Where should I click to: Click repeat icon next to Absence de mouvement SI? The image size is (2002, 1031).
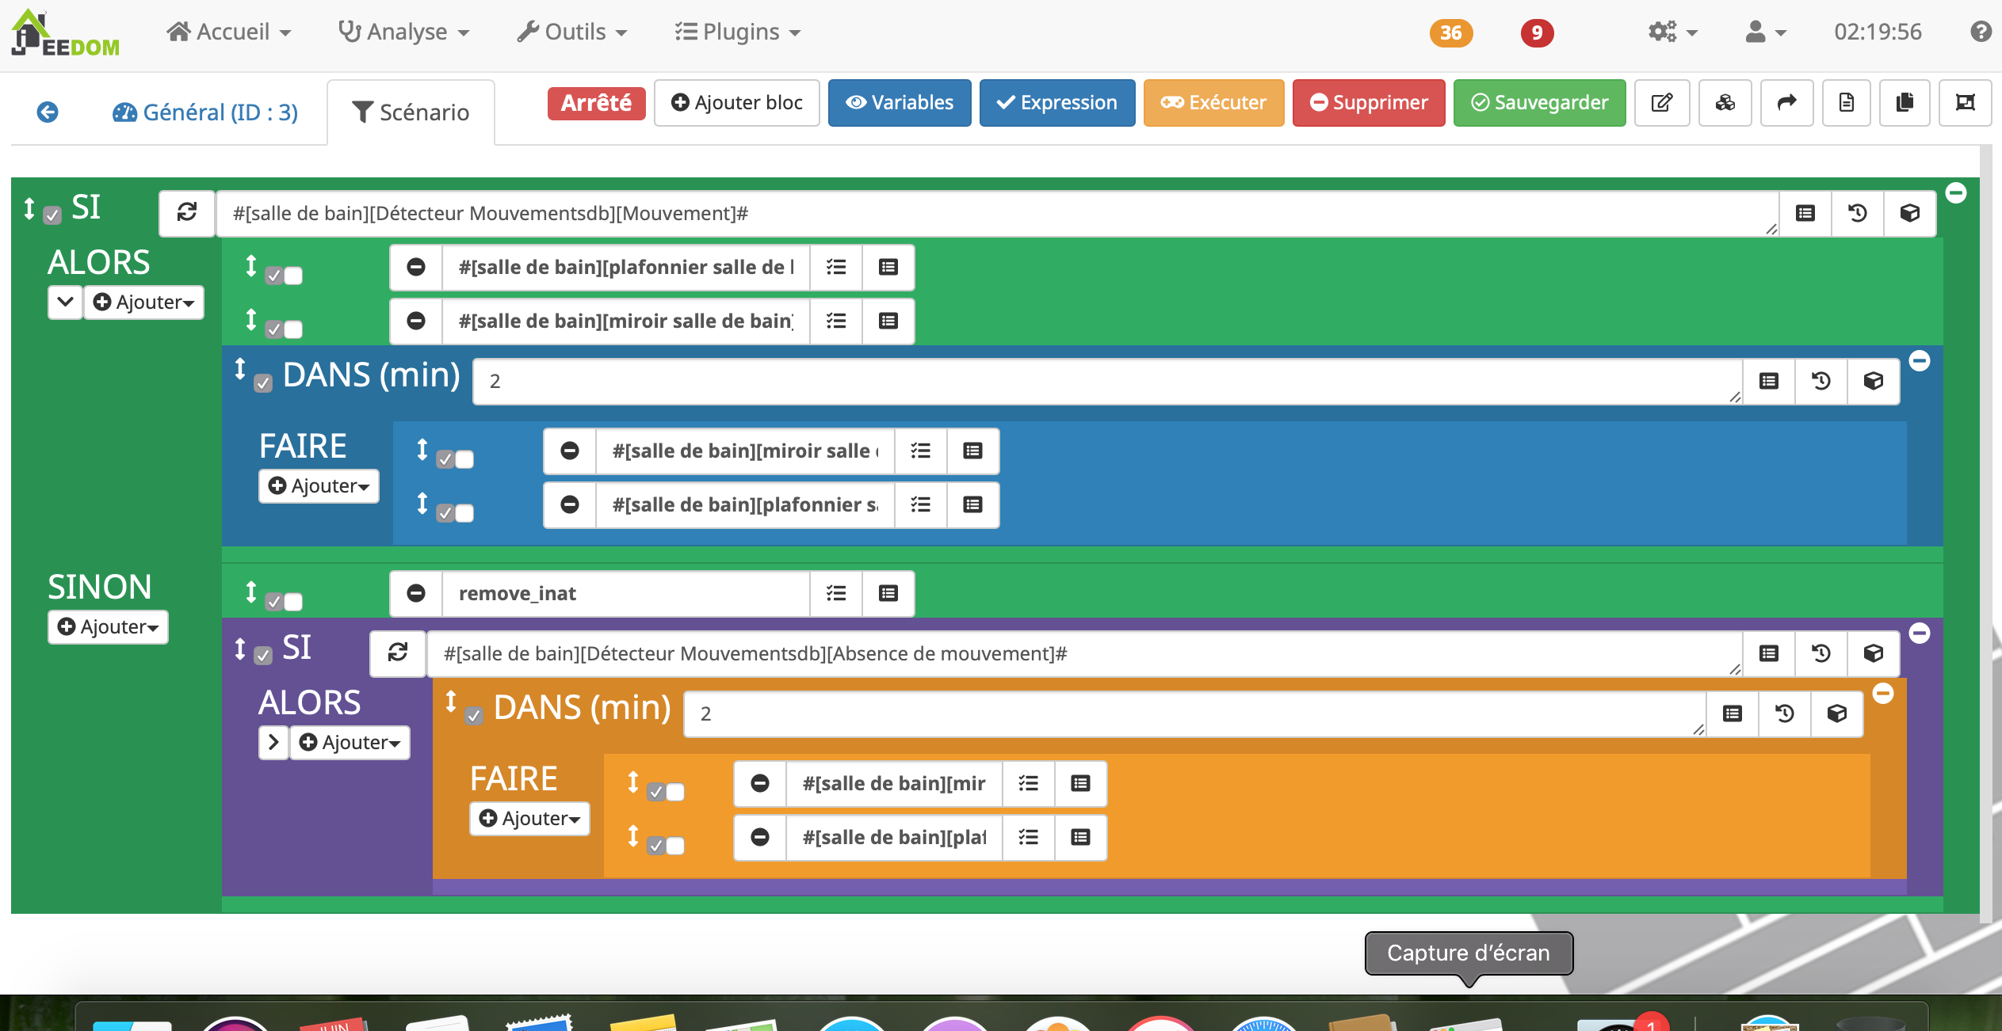[398, 653]
